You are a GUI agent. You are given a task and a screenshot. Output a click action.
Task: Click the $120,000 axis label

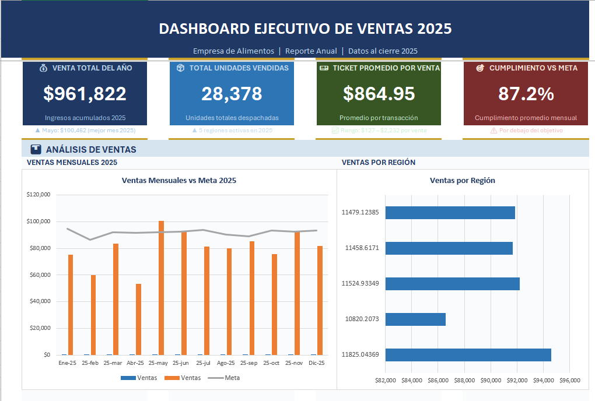pyautogui.click(x=38, y=195)
